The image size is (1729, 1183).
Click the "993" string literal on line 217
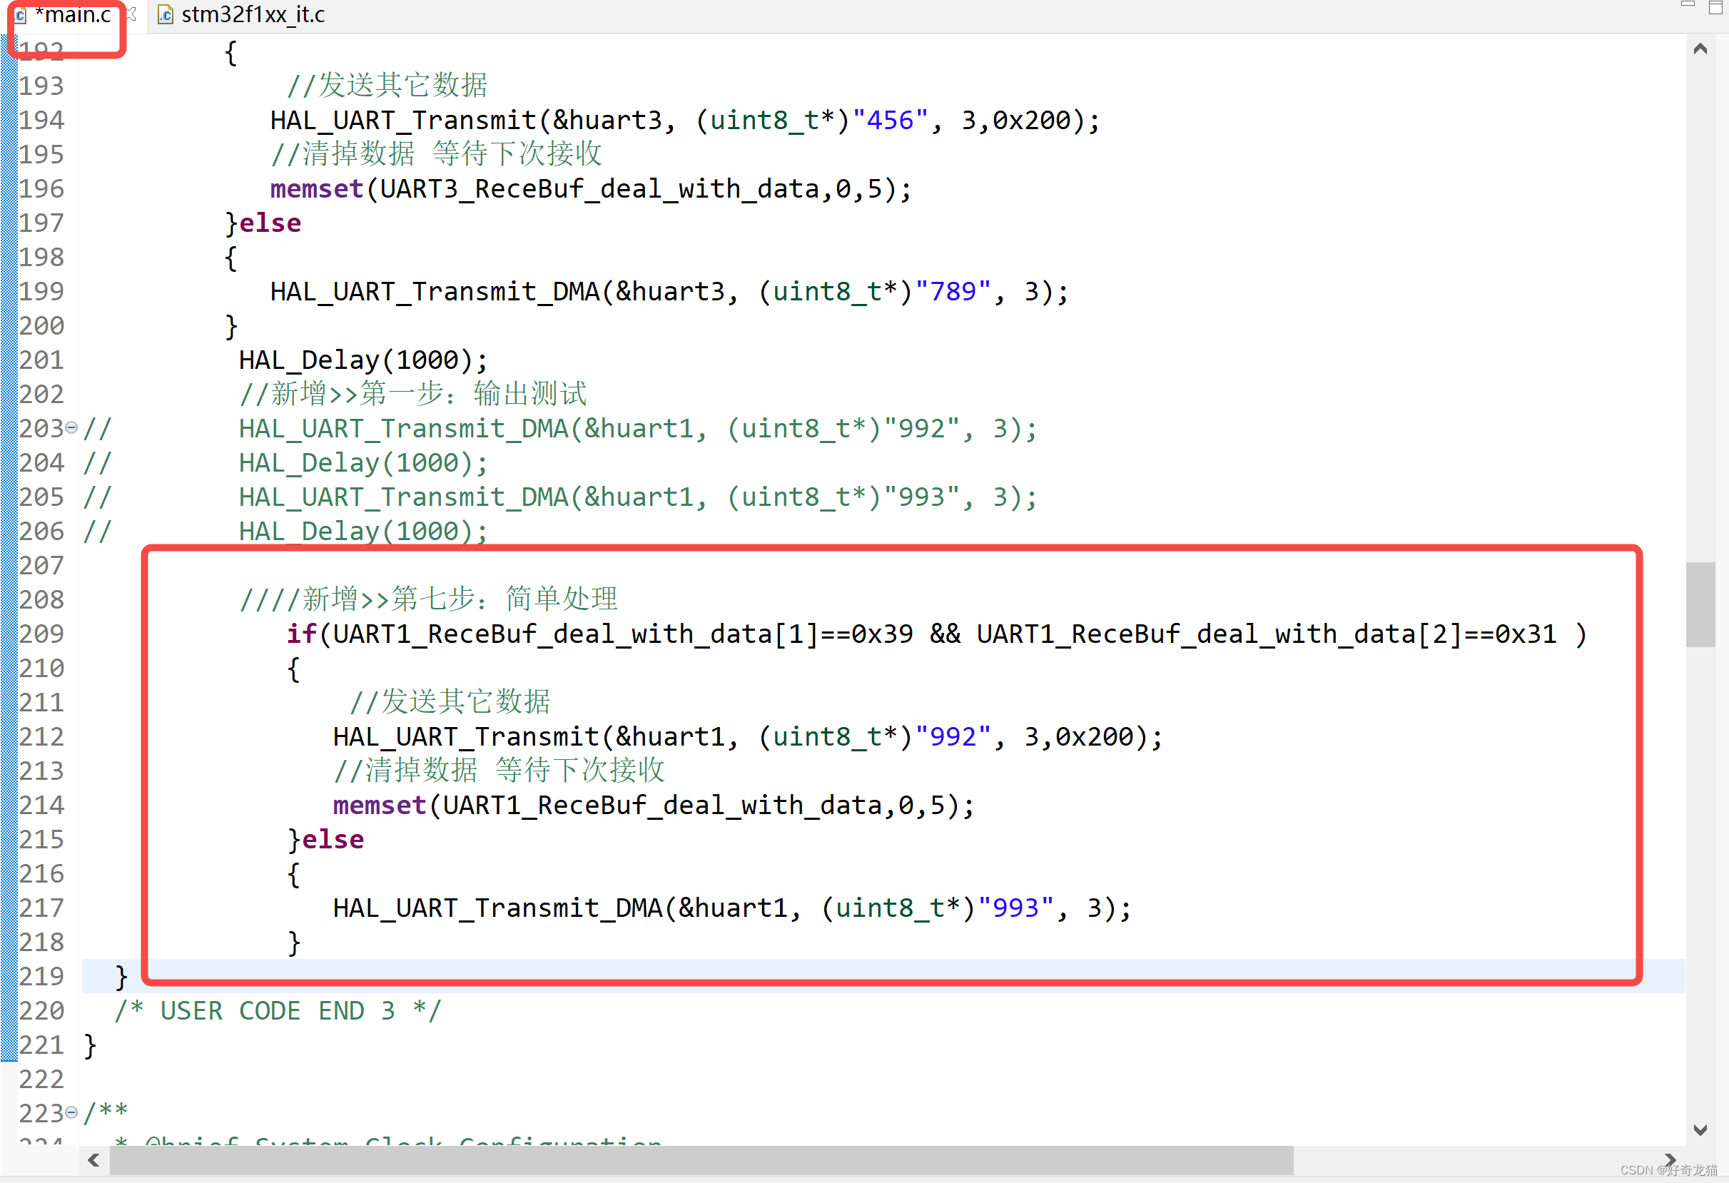1015,908
